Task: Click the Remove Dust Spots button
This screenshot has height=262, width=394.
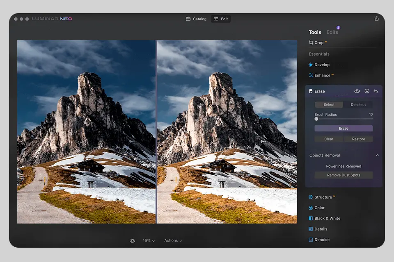Action: tap(344, 175)
